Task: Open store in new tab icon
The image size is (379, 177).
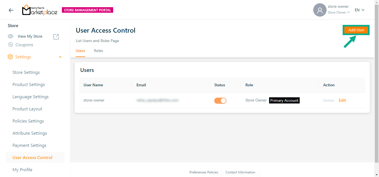Action: (56, 37)
